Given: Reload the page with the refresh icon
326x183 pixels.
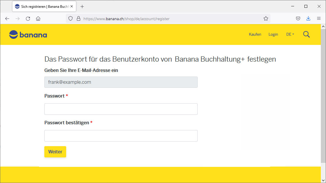Looking at the screenshot, I should [x=28, y=18].
